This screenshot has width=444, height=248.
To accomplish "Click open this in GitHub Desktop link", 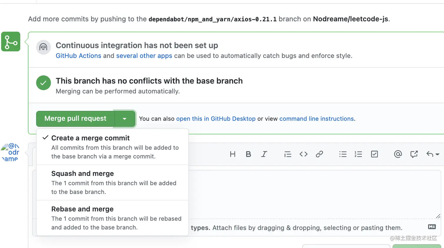I will pos(216,119).
